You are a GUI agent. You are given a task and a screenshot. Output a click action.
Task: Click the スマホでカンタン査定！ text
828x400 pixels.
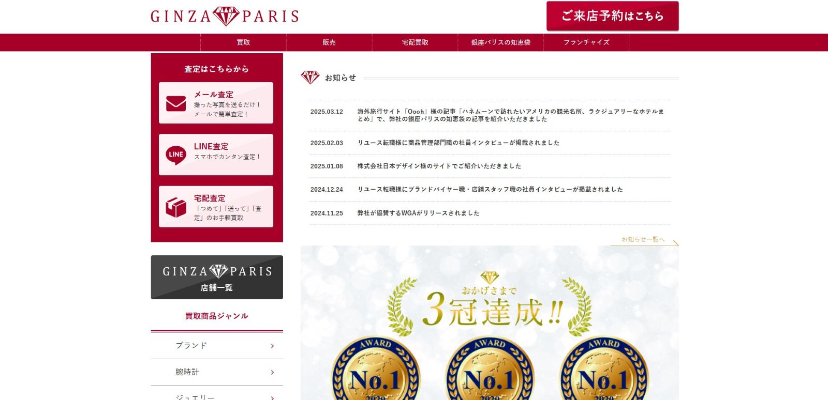tap(227, 157)
